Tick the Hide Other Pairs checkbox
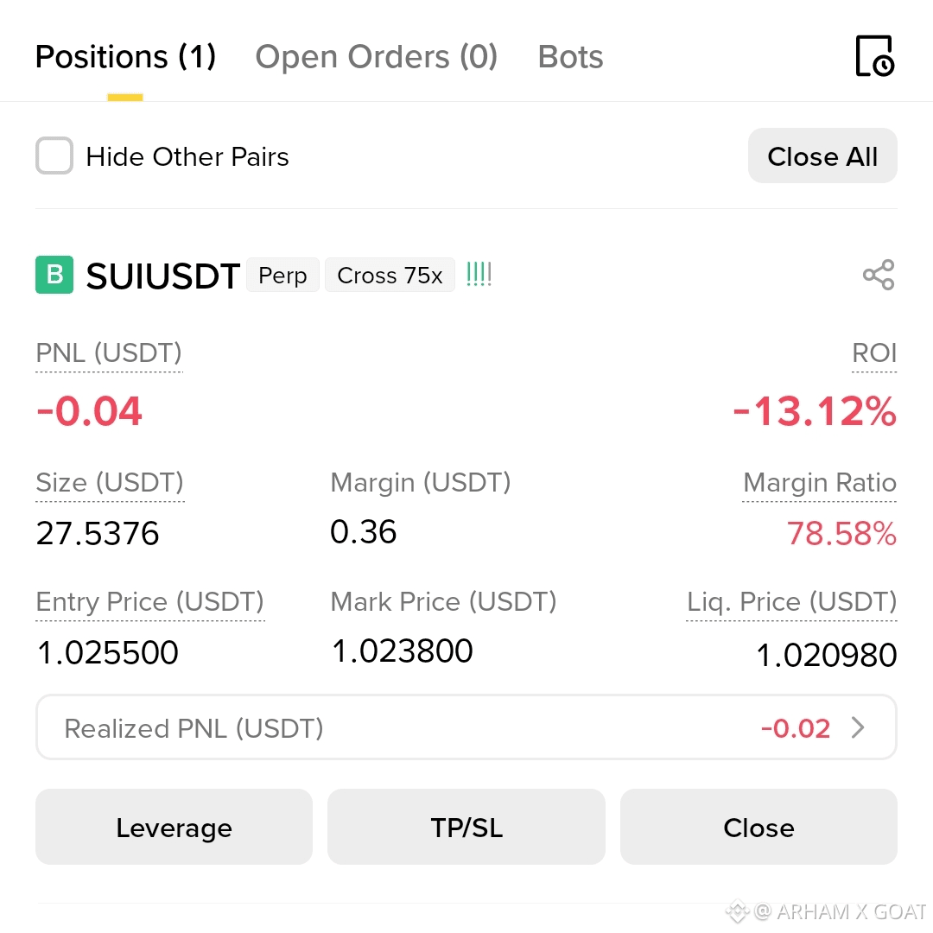Screen dimensions: 933x933 tap(54, 155)
